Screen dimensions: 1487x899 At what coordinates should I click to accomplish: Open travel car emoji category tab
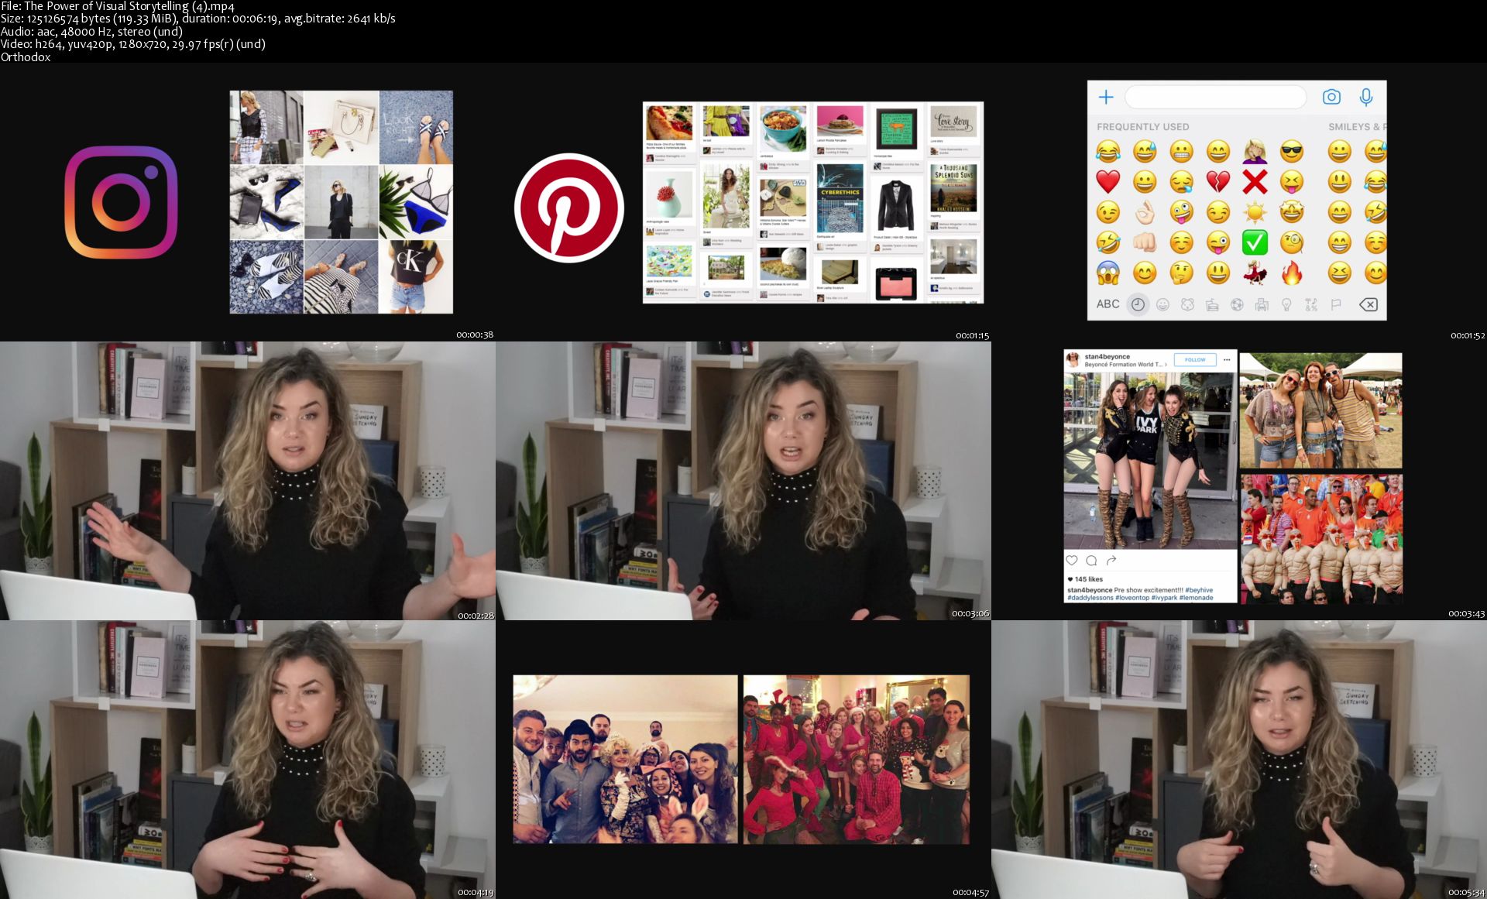[x=1262, y=304]
